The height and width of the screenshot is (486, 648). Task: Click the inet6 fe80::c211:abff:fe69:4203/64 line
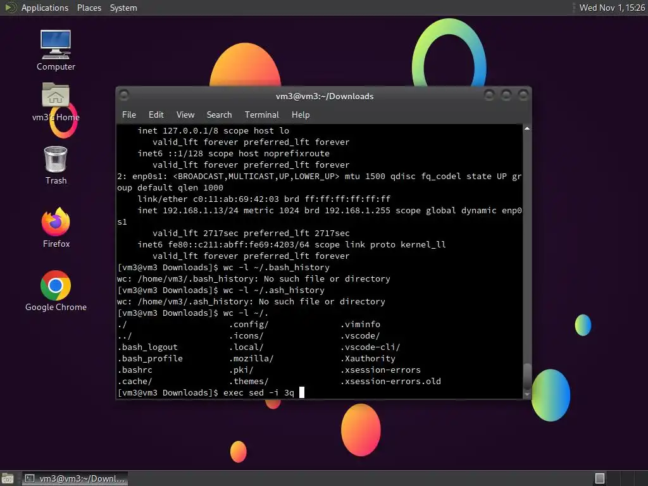292,245
